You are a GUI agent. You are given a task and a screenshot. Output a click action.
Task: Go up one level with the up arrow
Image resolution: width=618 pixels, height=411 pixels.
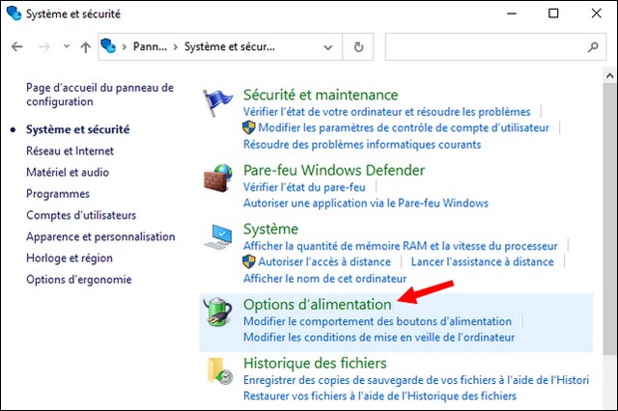tap(86, 47)
